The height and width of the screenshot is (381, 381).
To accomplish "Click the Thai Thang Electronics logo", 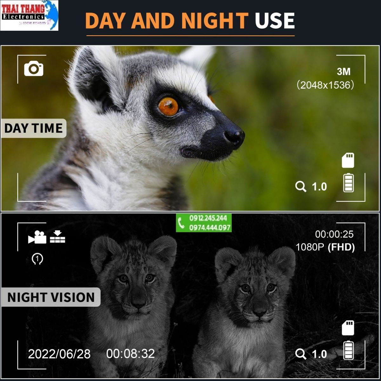I will tap(29, 15).
